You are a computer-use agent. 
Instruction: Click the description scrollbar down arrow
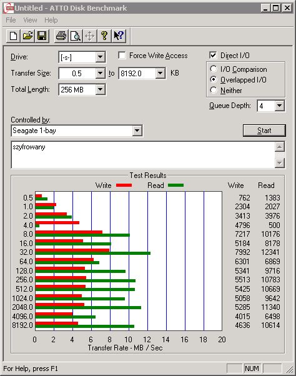tap(280, 163)
